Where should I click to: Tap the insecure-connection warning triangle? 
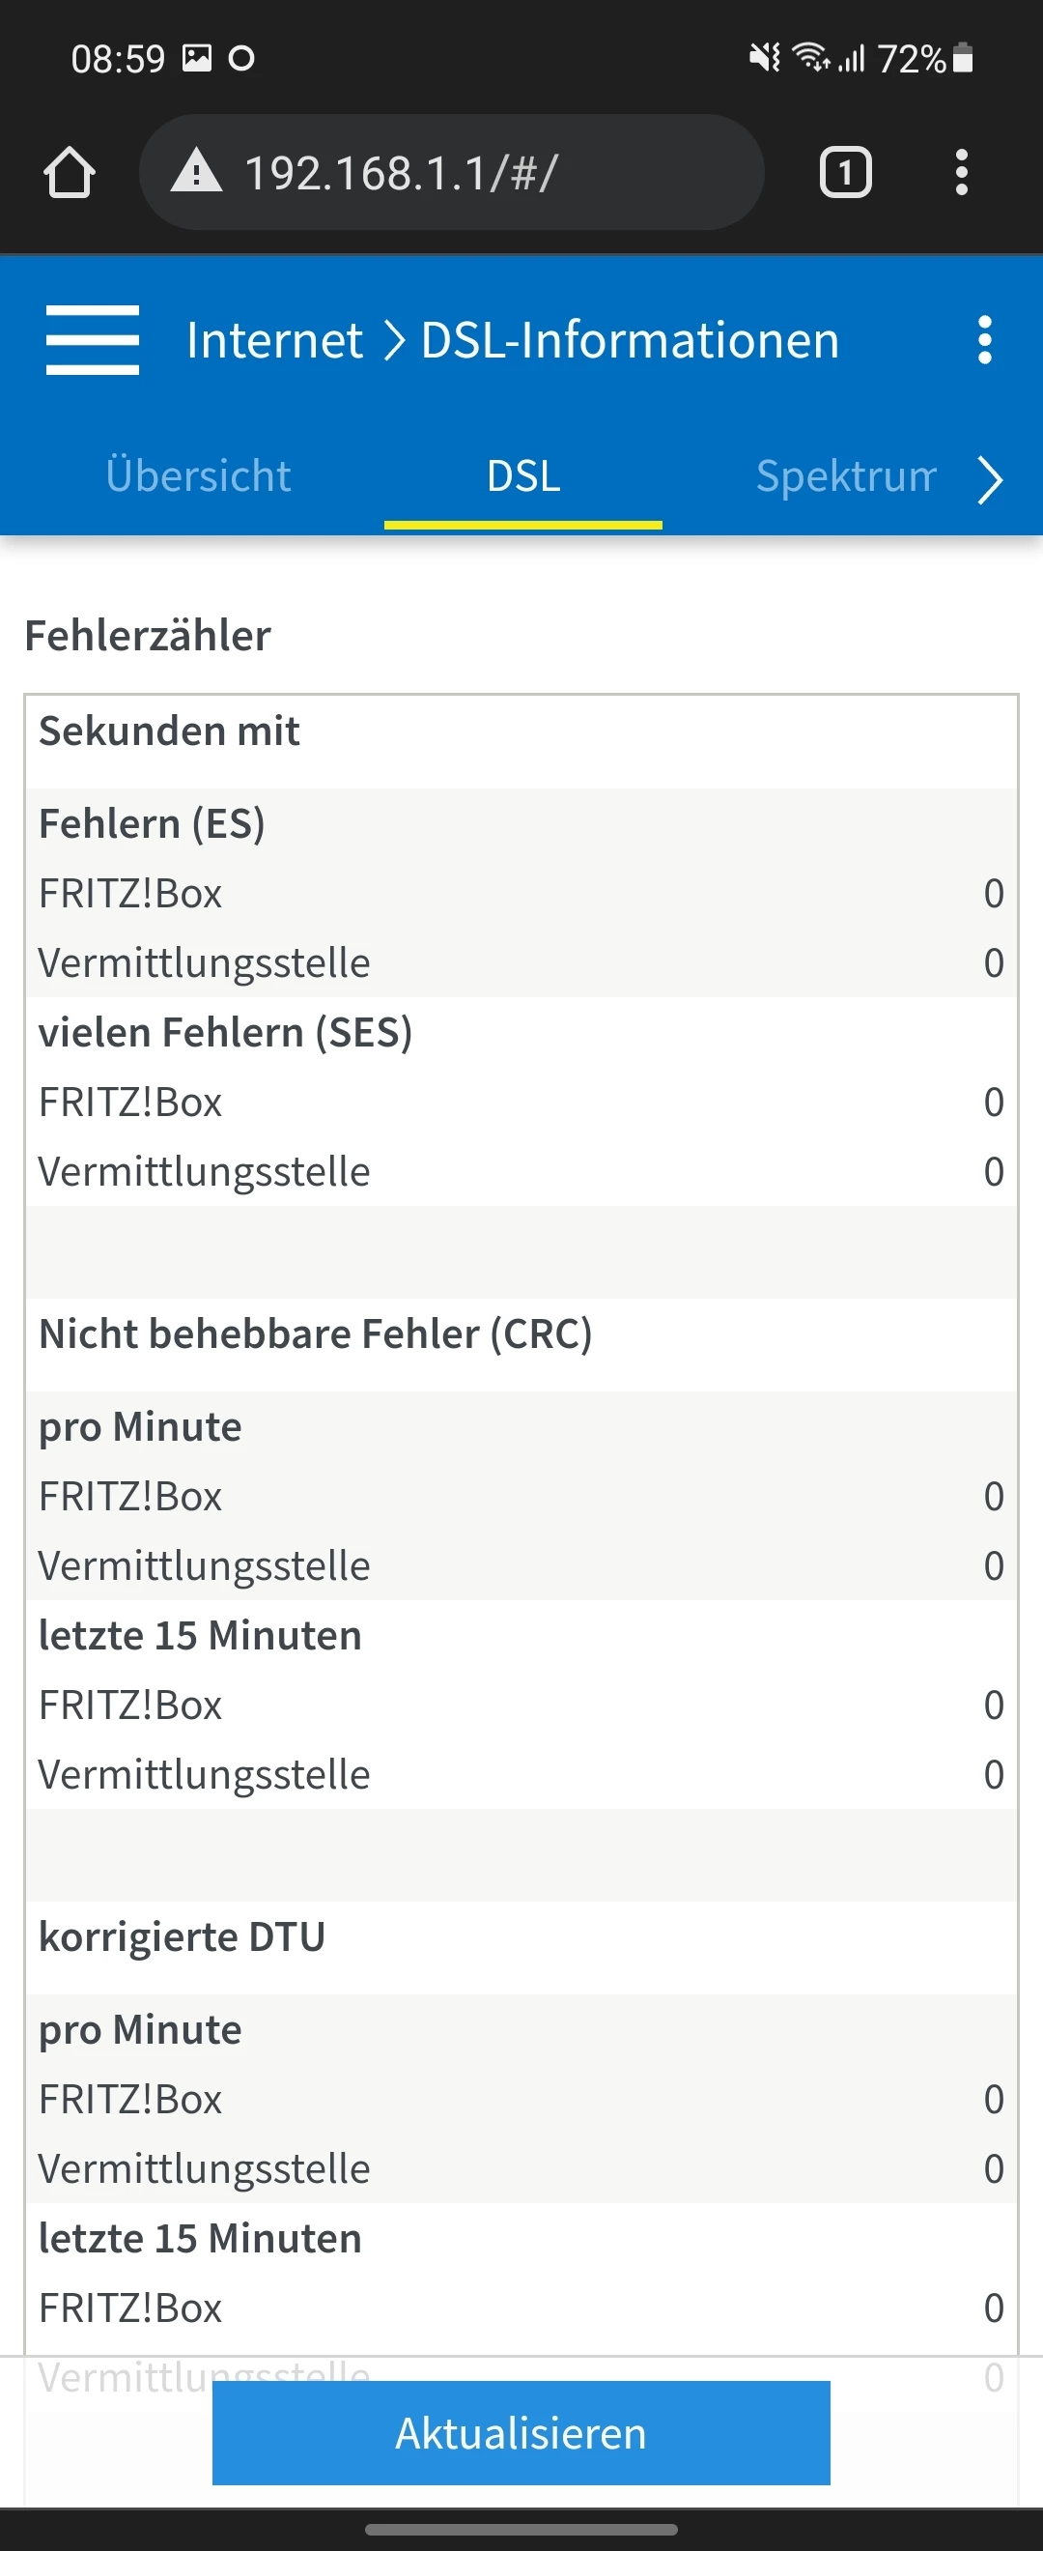(x=196, y=170)
